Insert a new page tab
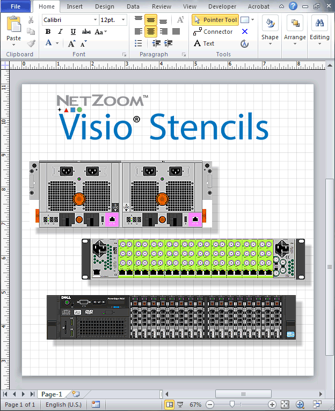This screenshot has width=335, height=411. pos(76,394)
